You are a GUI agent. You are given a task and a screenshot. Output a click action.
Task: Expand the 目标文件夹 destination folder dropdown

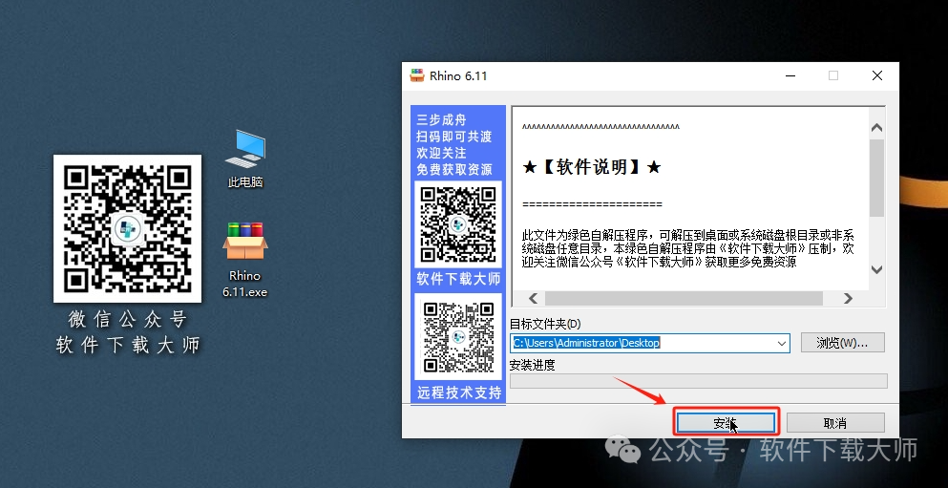(782, 343)
